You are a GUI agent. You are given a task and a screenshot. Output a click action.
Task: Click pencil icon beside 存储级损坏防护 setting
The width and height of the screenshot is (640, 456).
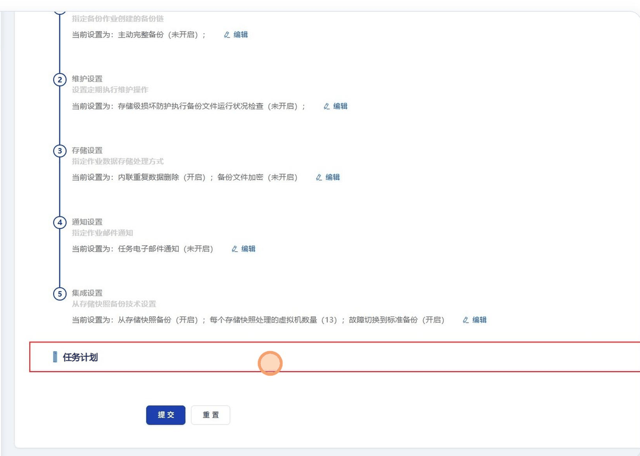pyautogui.click(x=326, y=106)
